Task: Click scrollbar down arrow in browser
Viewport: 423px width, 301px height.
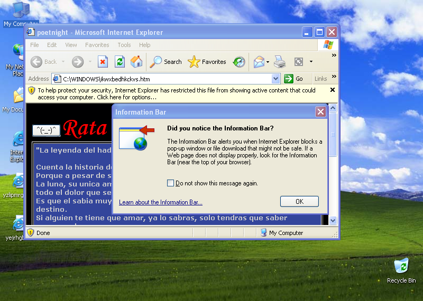Action: (333, 220)
